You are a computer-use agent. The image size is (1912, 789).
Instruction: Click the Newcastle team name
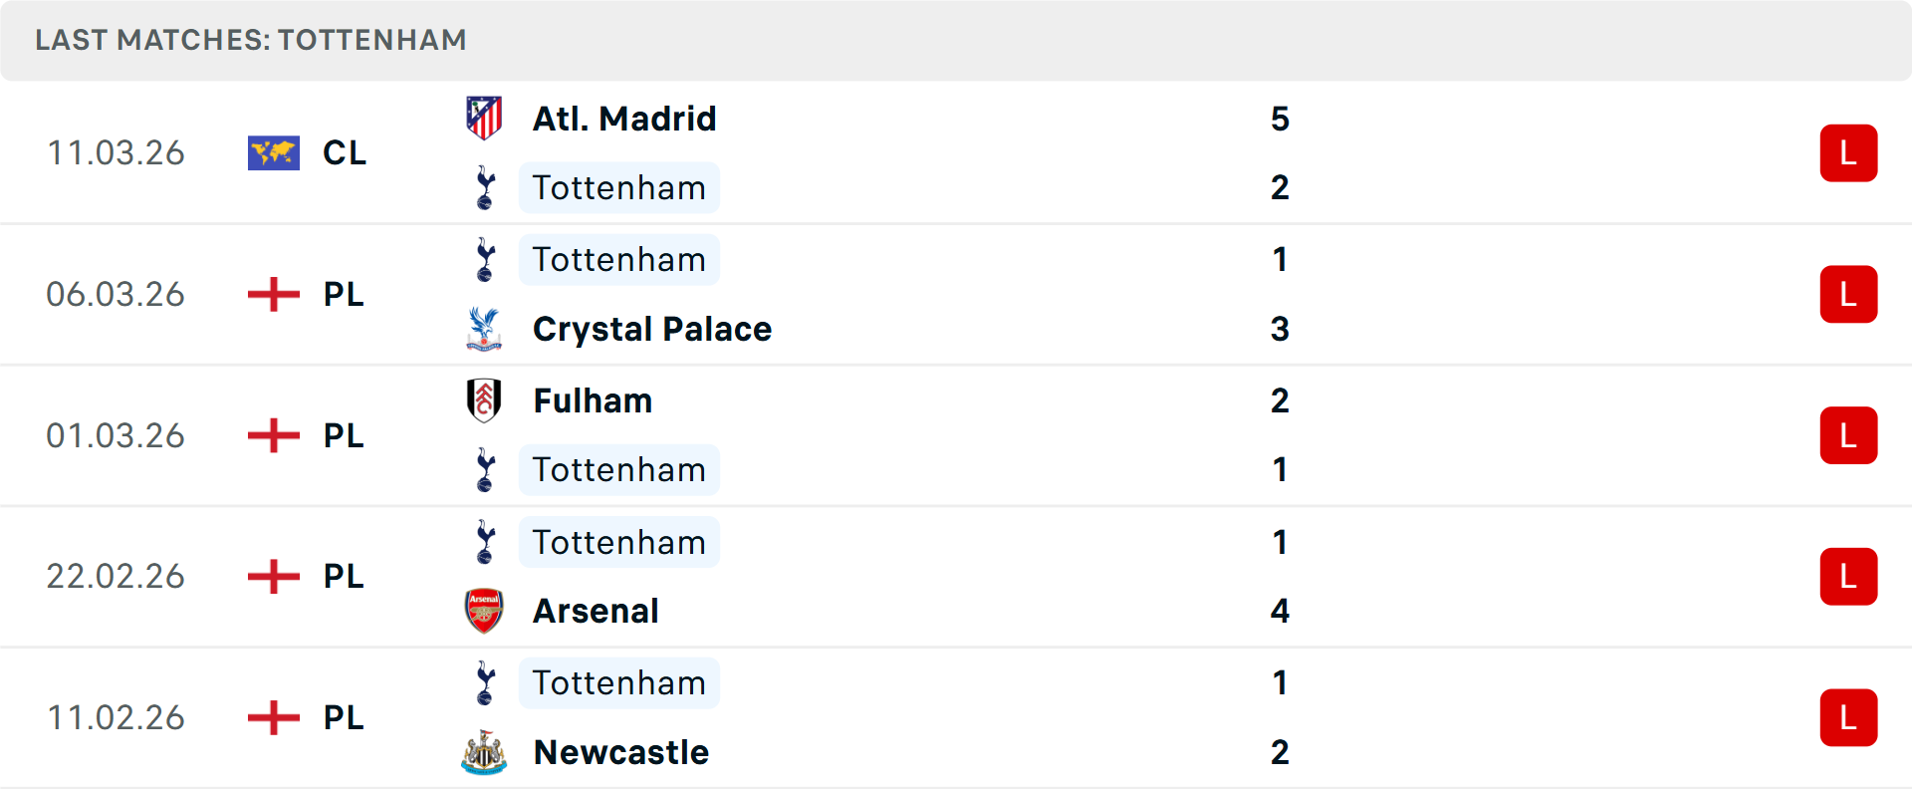620,752
